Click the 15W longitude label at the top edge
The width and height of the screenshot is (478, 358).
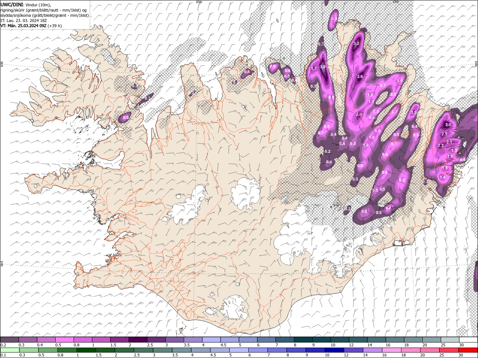point(396,1)
